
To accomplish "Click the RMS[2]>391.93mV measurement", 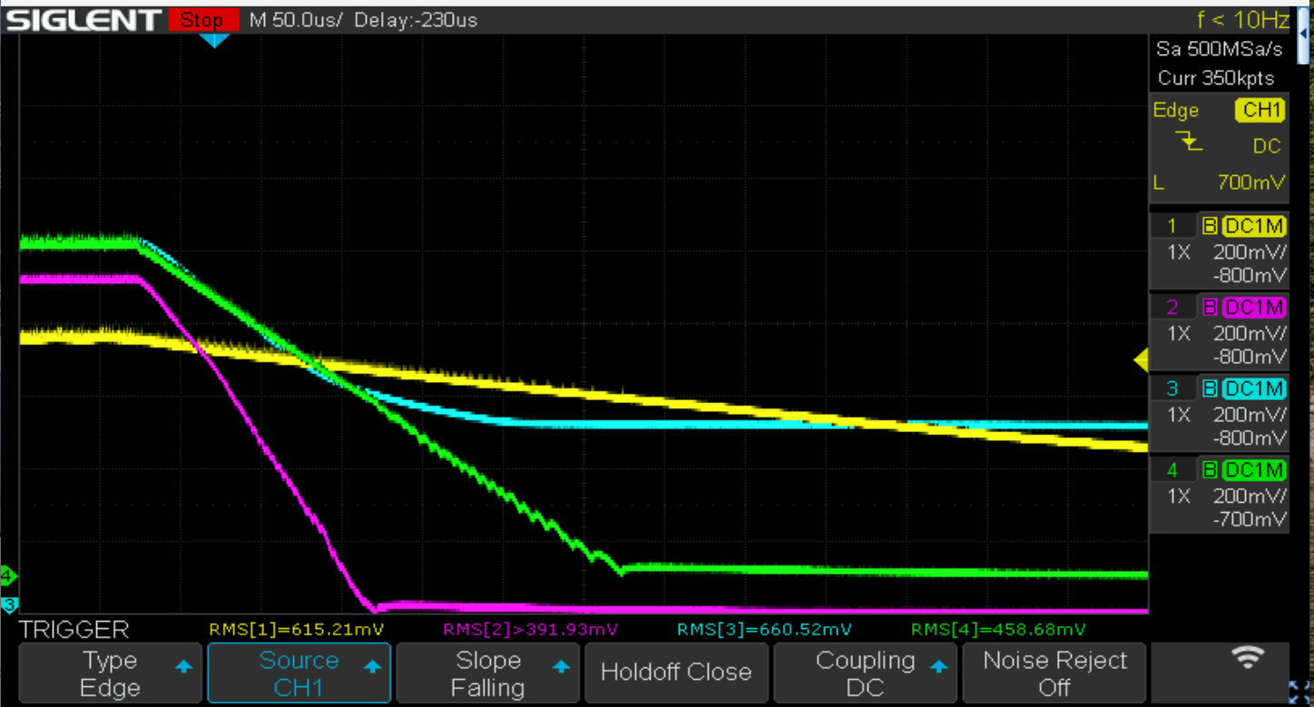I will coord(530,629).
